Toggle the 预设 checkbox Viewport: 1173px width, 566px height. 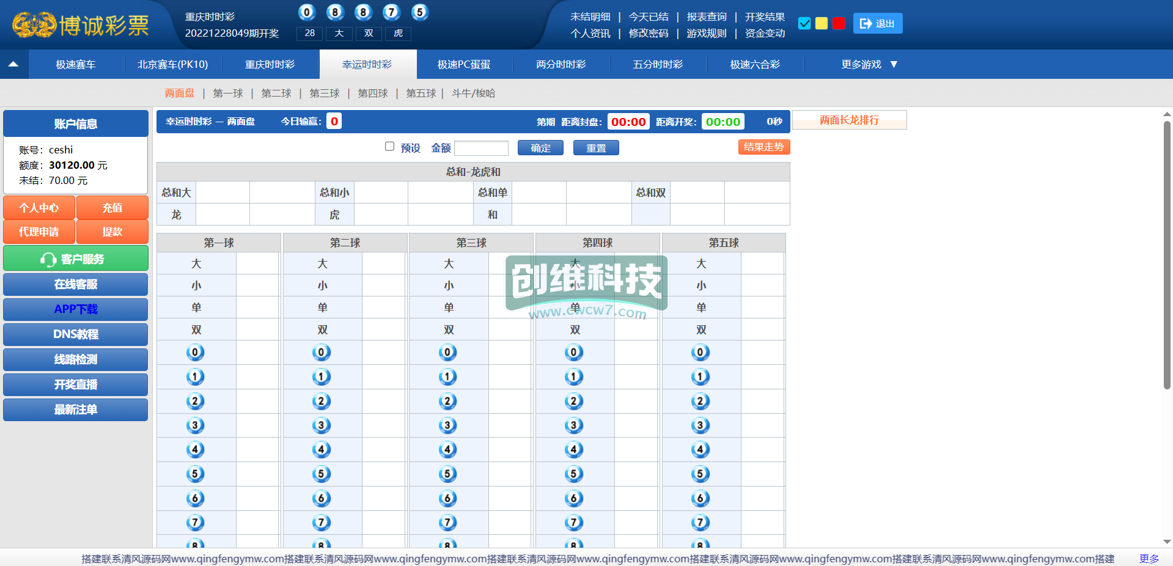pos(389,146)
